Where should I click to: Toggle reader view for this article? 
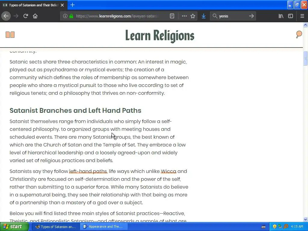pyautogui.click(x=172, y=16)
